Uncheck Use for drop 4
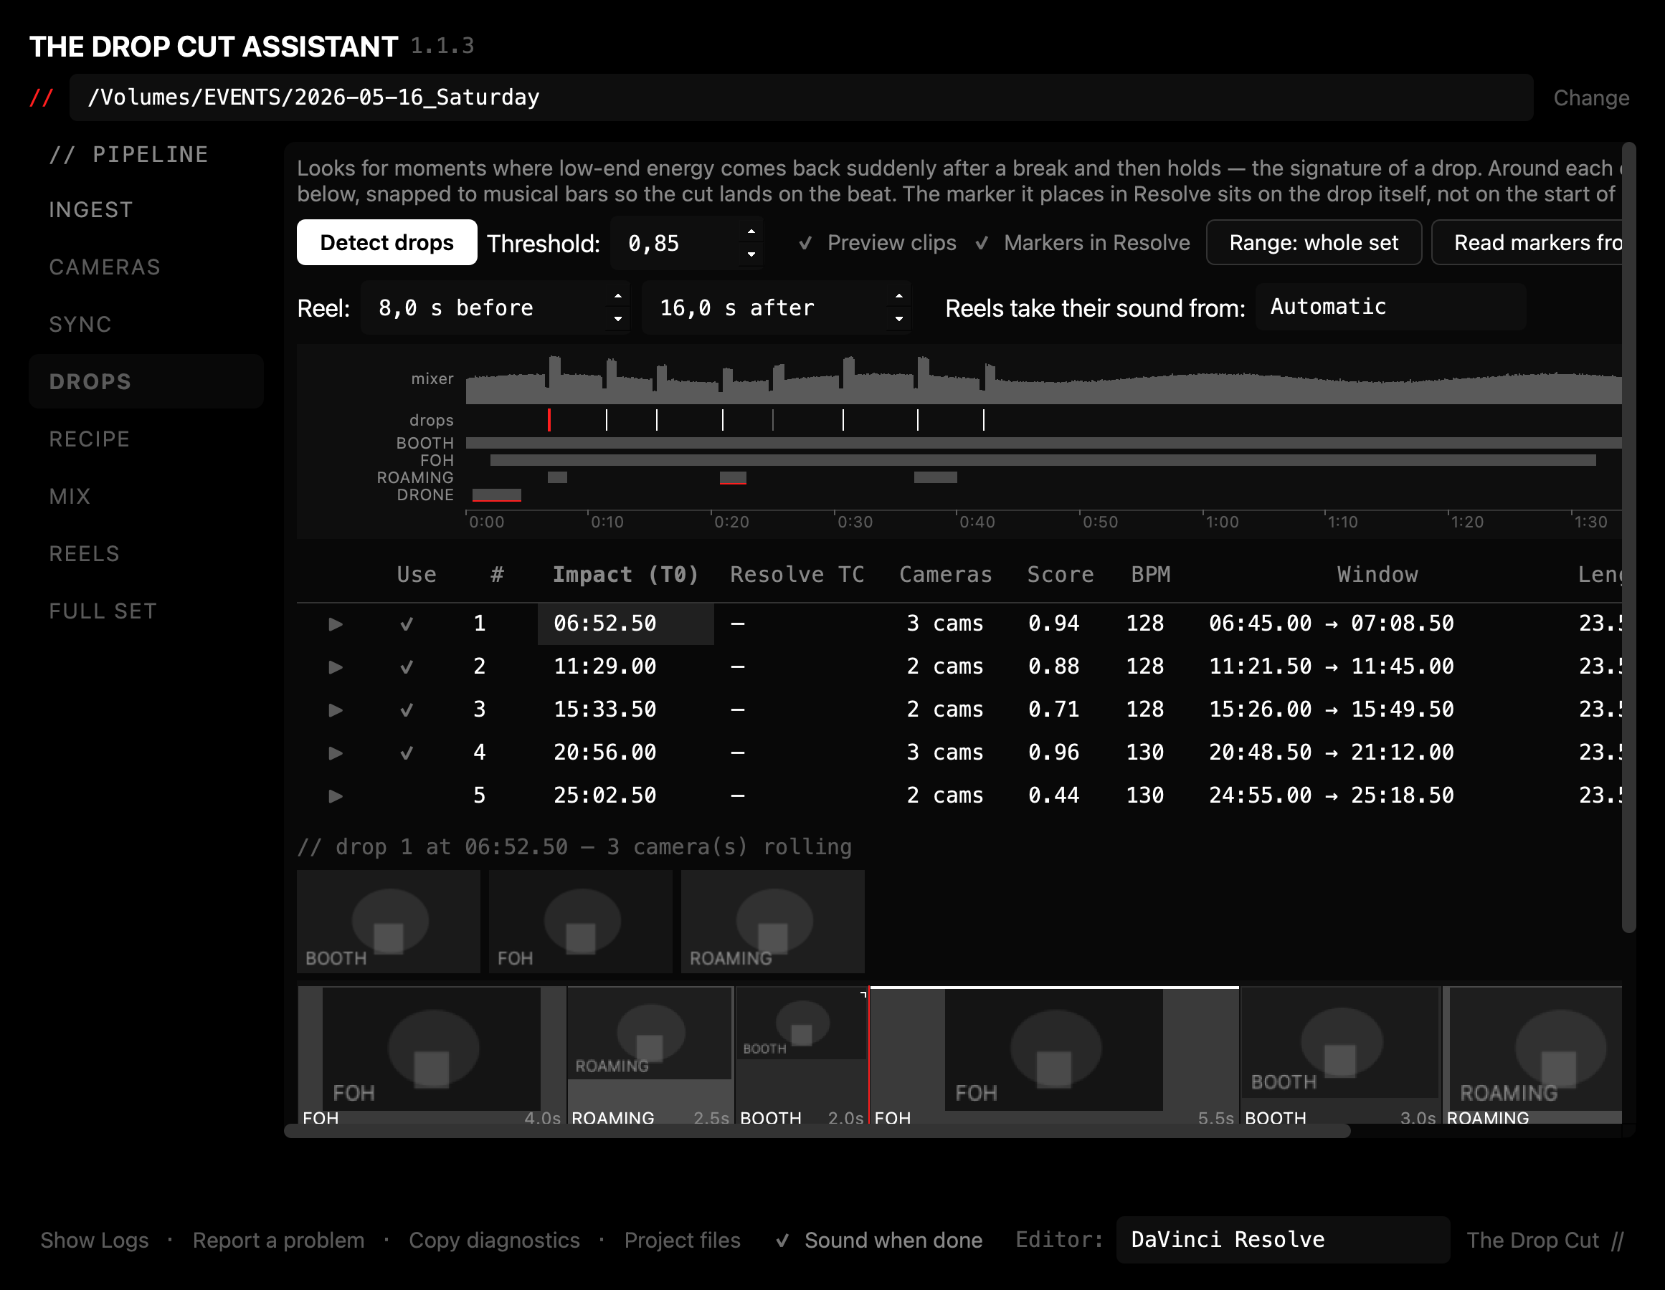The image size is (1665, 1290). 407,752
